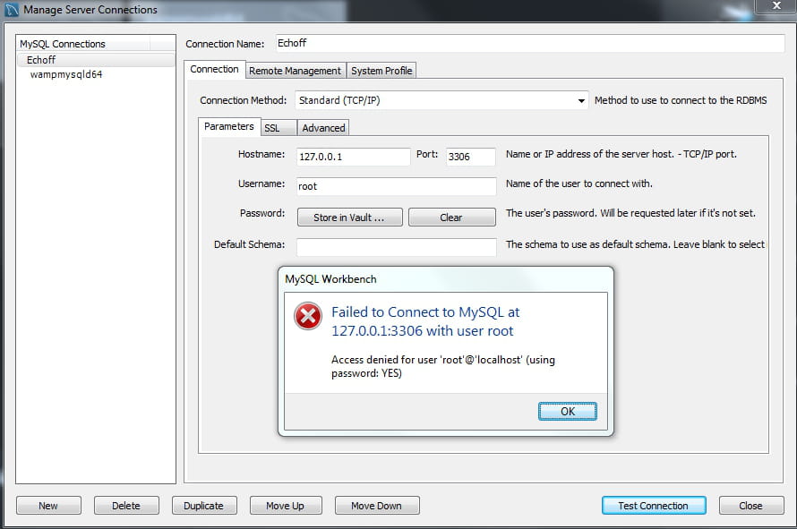Open the System Profile tab
The width and height of the screenshot is (797, 529).
click(x=381, y=71)
